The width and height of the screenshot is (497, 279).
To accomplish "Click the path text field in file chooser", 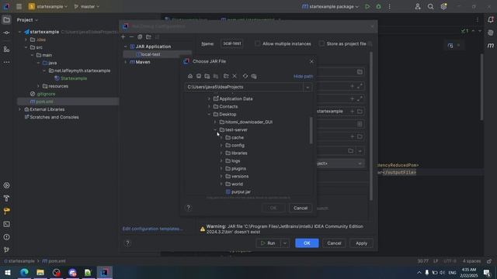I will click(x=244, y=88).
